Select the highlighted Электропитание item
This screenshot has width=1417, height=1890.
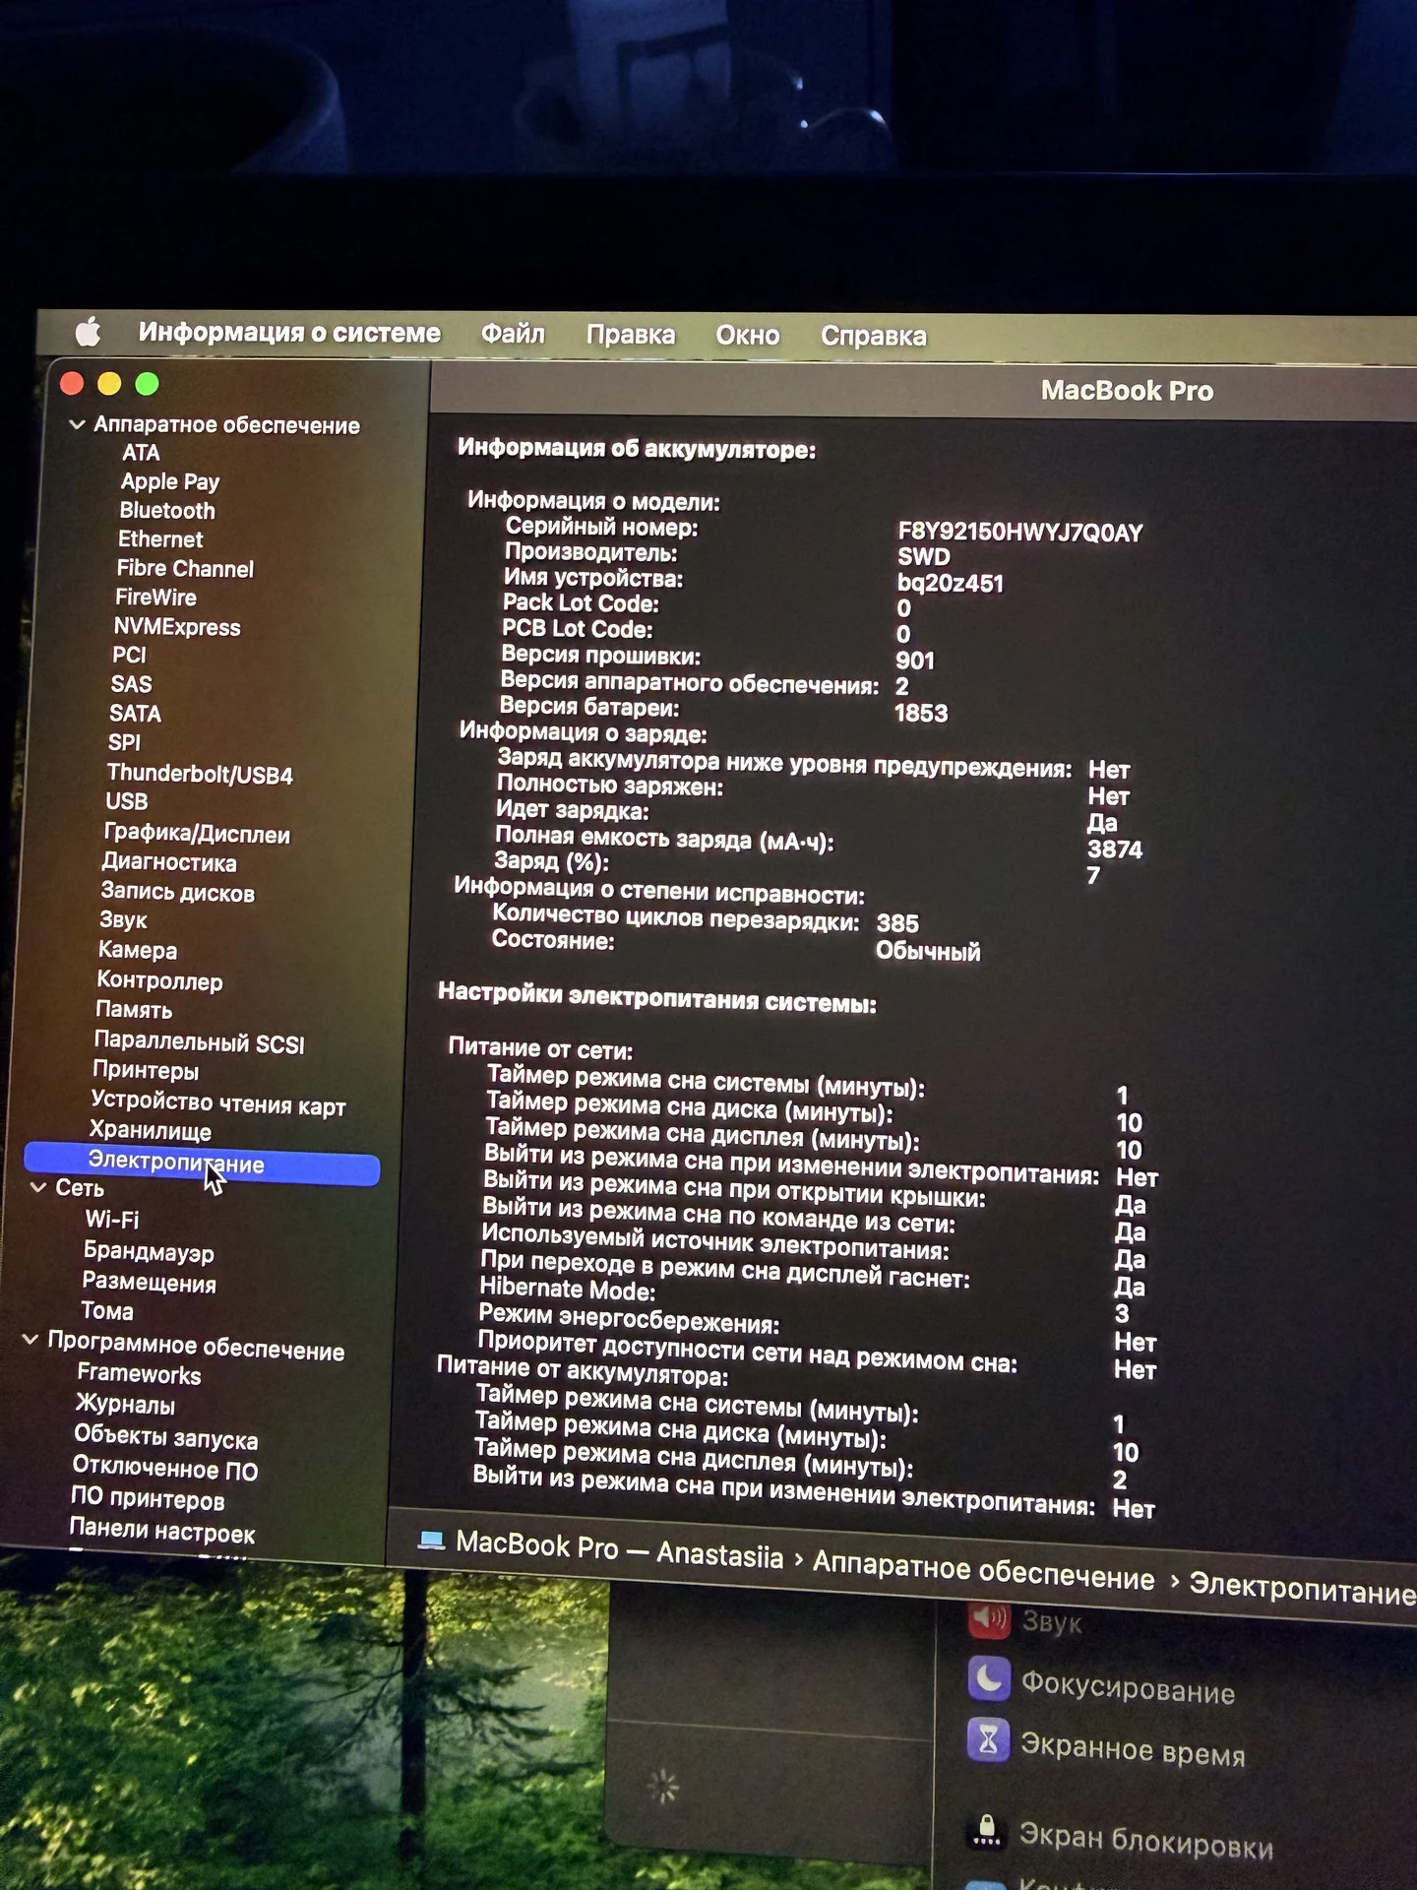[x=202, y=1163]
